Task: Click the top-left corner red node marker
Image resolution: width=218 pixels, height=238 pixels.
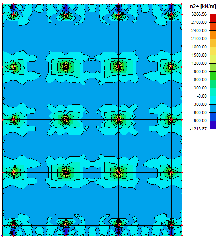Action: [x=2, y=4]
